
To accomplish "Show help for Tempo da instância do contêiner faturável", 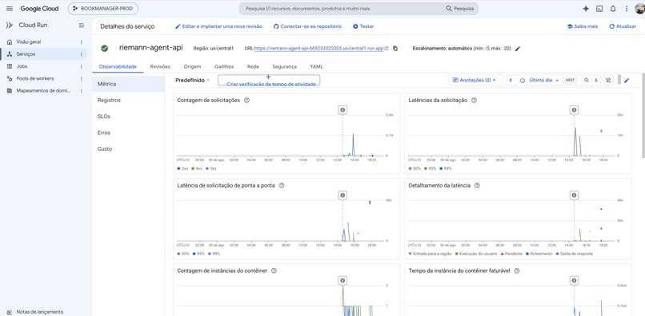I will [517, 271].
